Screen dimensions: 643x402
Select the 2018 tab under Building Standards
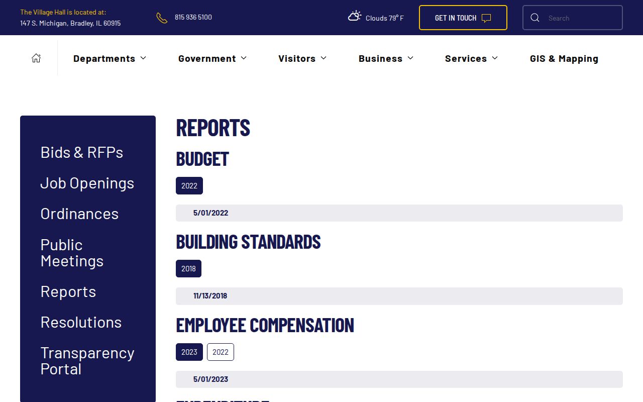click(x=188, y=268)
